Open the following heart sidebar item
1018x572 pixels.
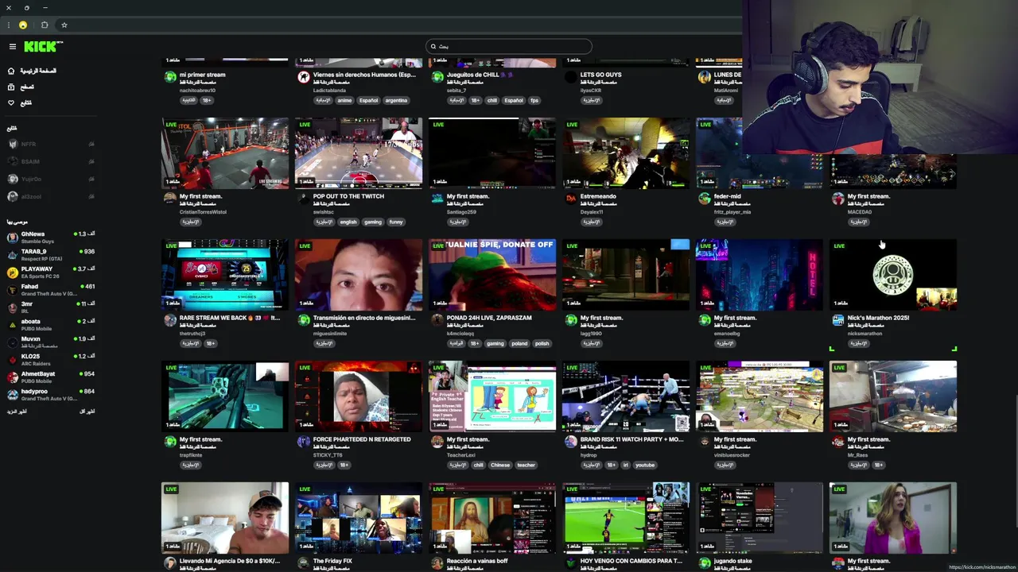coord(20,102)
